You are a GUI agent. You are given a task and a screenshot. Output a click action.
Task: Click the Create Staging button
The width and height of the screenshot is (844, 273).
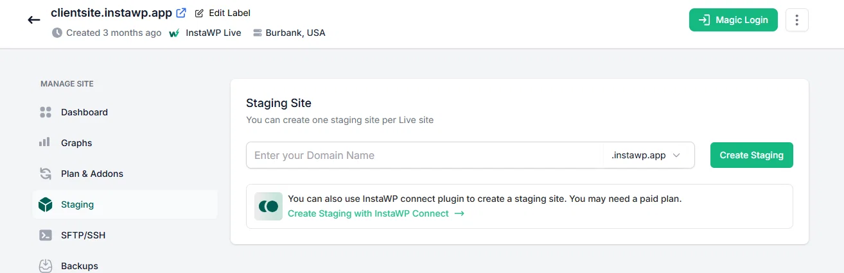coord(752,155)
